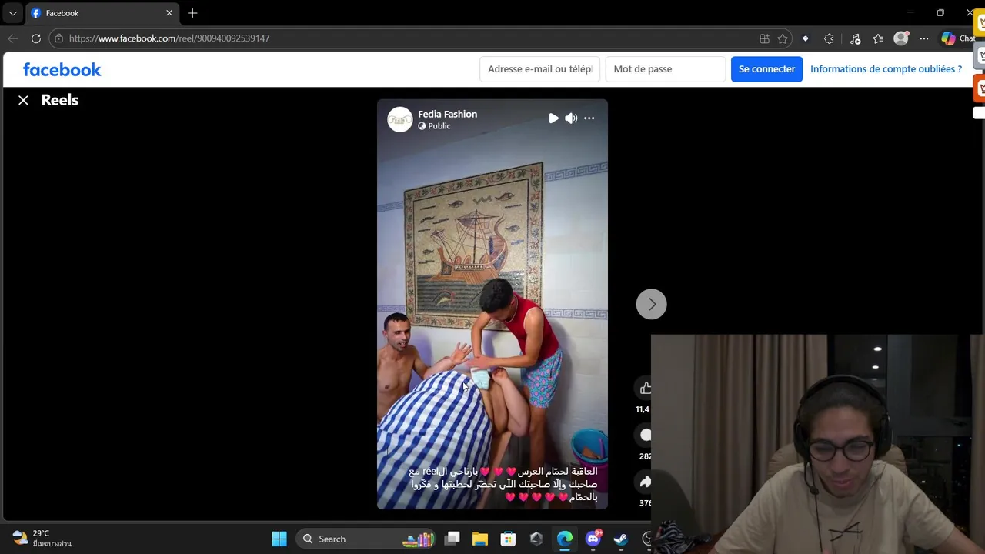Open the weather widget showing 29°C
This screenshot has height=554, width=985.
point(42,539)
